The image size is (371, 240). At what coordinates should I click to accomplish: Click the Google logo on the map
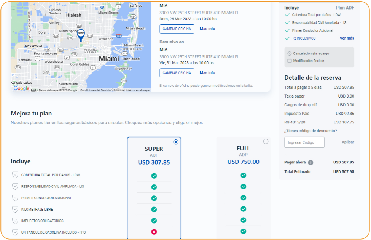21,88
